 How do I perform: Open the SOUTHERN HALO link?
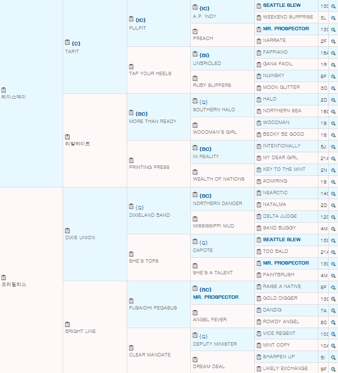point(214,110)
